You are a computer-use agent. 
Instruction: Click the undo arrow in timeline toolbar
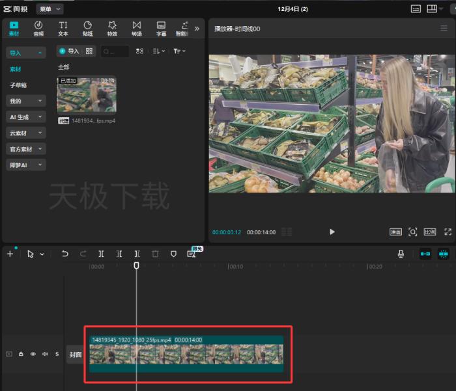(65, 254)
